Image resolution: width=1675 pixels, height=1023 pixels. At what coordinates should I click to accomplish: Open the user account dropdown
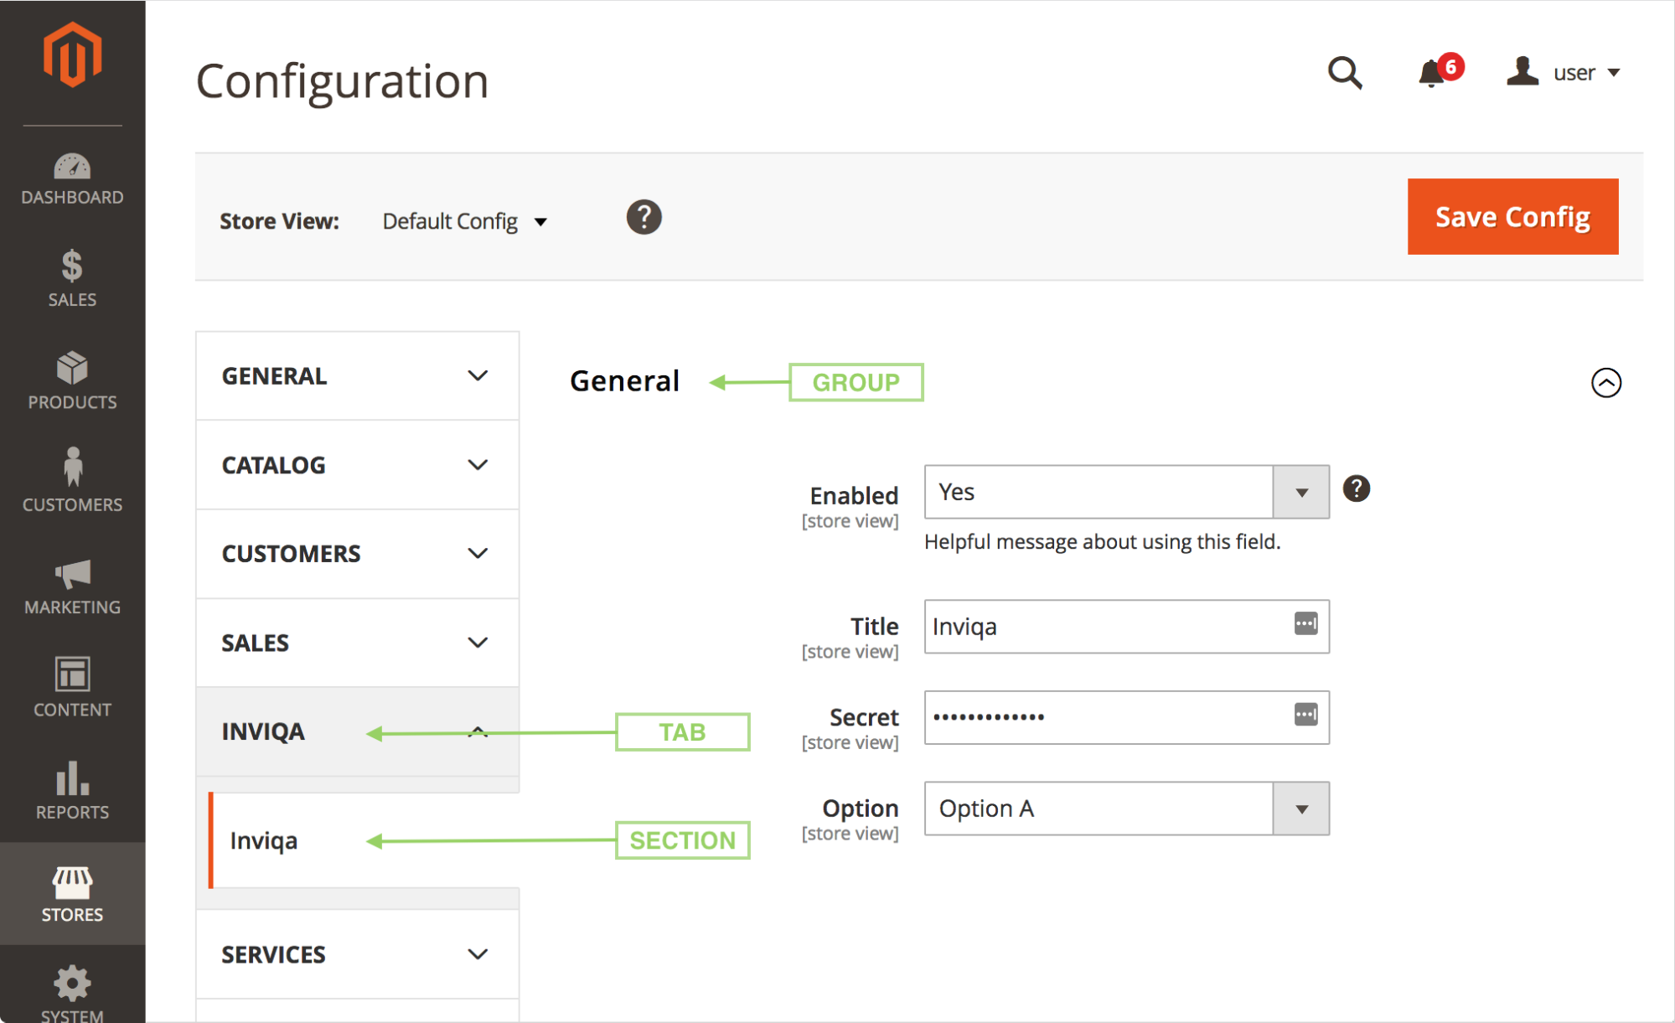[x=1564, y=72]
